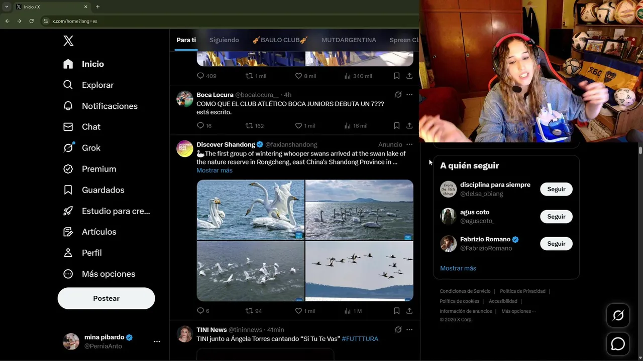The image size is (643, 361).
Task: Open floating Grok button
Action: (618, 315)
